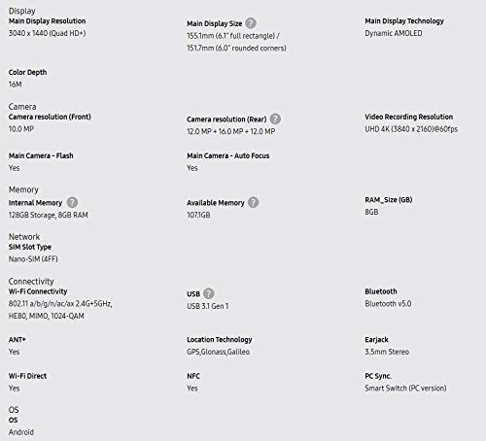Click the Video Recording Resolution label
The image size is (486, 441).
click(x=409, y=117)
